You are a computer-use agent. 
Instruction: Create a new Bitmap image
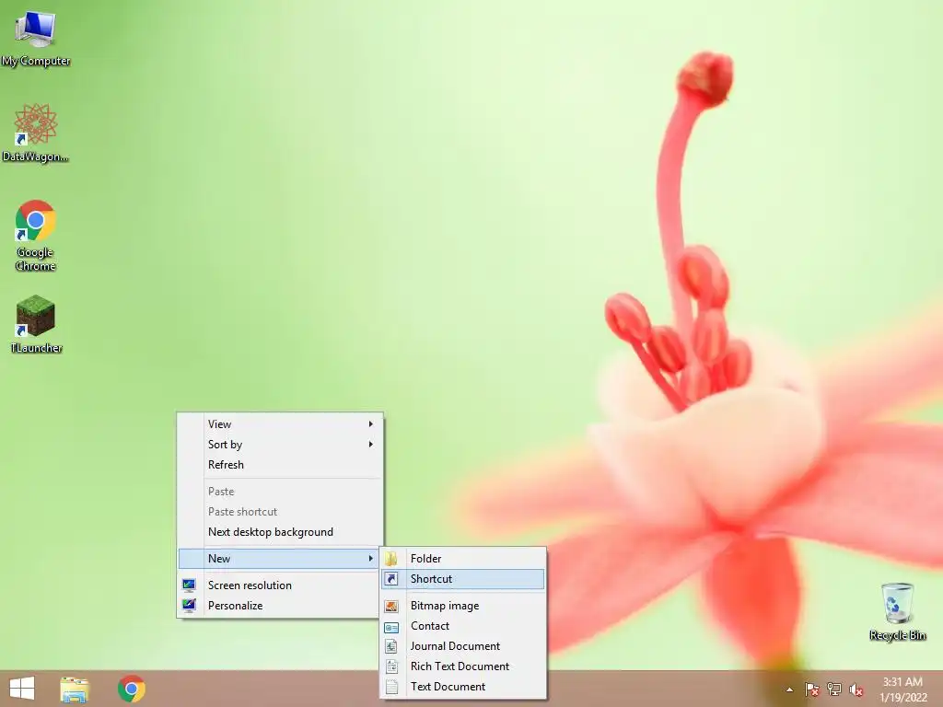(463, 606)
